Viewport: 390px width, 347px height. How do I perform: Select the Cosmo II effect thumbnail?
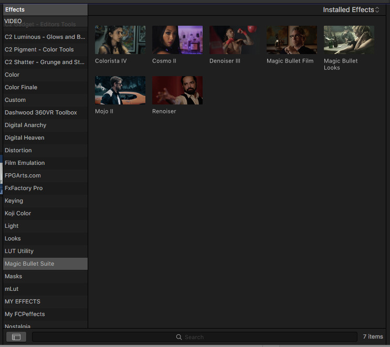[177, 40]
